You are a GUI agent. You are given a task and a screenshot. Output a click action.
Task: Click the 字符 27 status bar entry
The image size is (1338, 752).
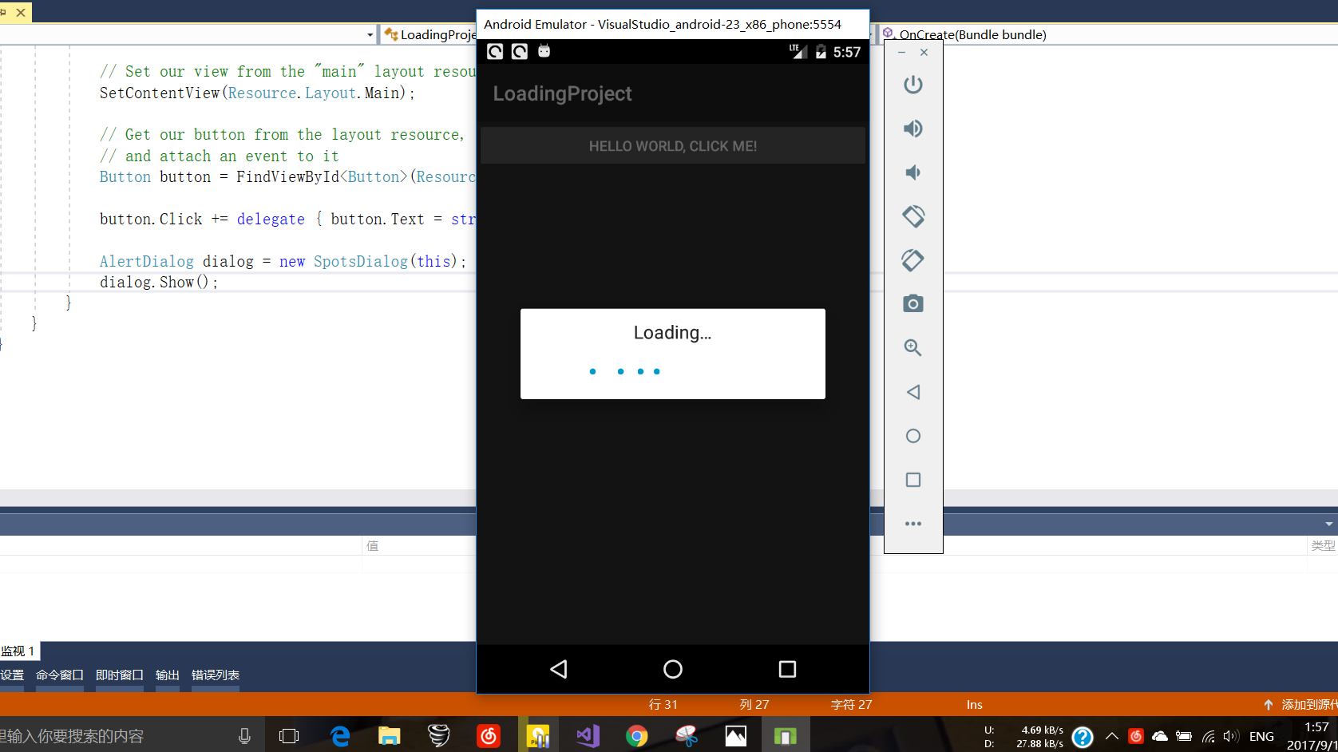pos(852,705)
